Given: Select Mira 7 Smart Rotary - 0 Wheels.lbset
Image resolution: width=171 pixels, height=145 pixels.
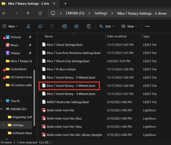Looking at the screenshot, I should (71, 77).
